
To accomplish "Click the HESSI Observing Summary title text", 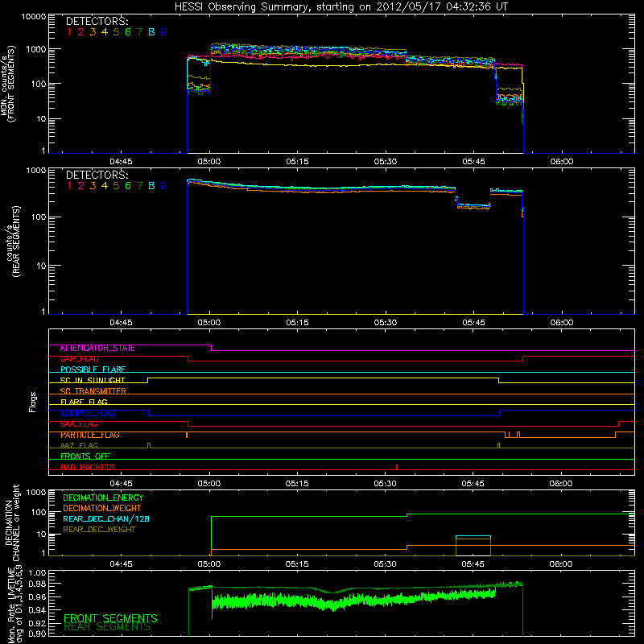I will point(341,7).
